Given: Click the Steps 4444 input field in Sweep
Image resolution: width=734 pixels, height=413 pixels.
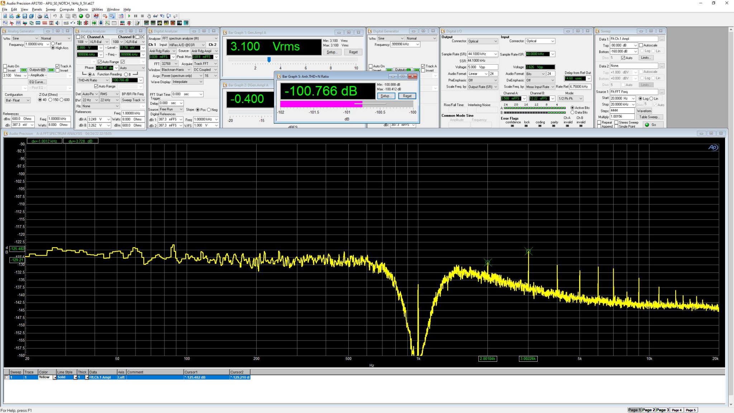Looking at the screenshot, I should (622, 110).
